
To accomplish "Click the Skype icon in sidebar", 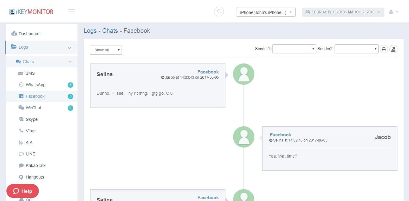I will coord(21,119).
